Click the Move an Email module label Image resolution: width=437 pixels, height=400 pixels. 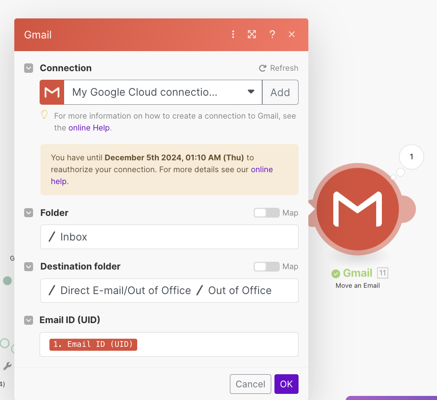pyautogui.click(x=358, y=285)
